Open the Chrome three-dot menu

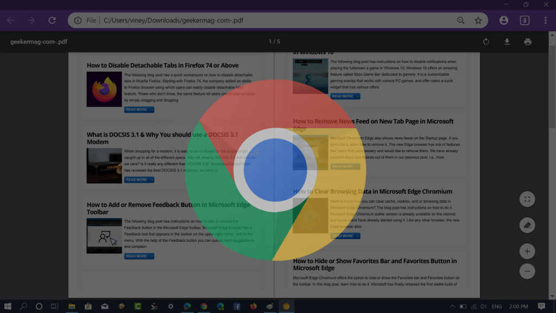click(x=545, y=21)
